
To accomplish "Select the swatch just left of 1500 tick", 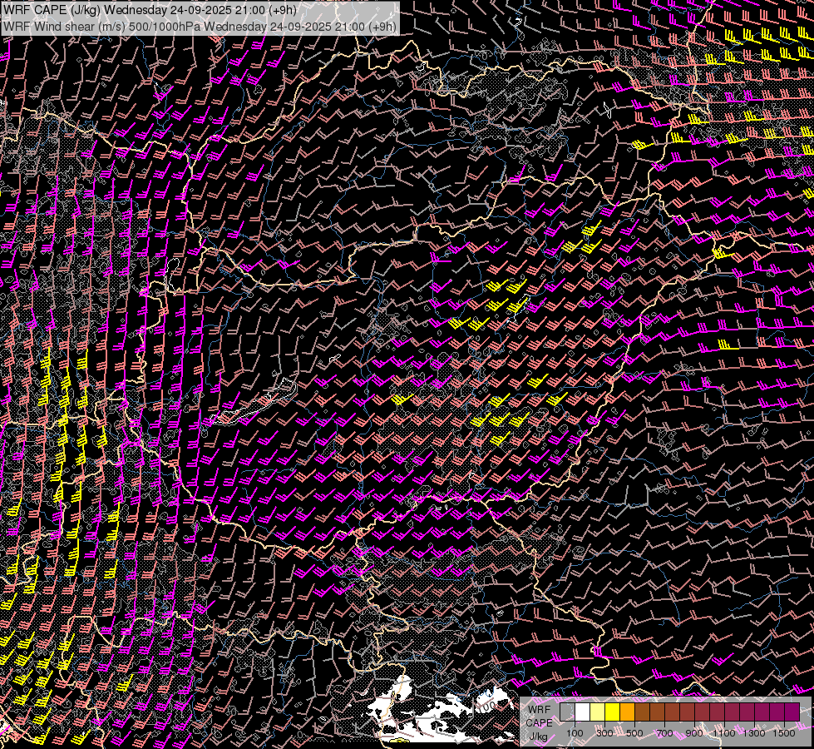I will pyautogui.click(x=777, y=712).
